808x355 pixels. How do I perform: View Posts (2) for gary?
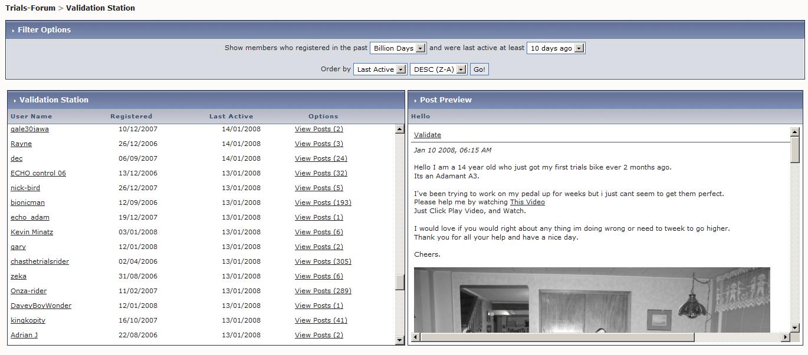click(x=319, y=247)
